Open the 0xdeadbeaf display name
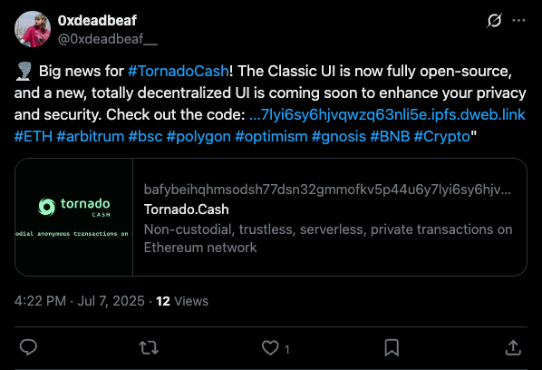 (97, 21)
